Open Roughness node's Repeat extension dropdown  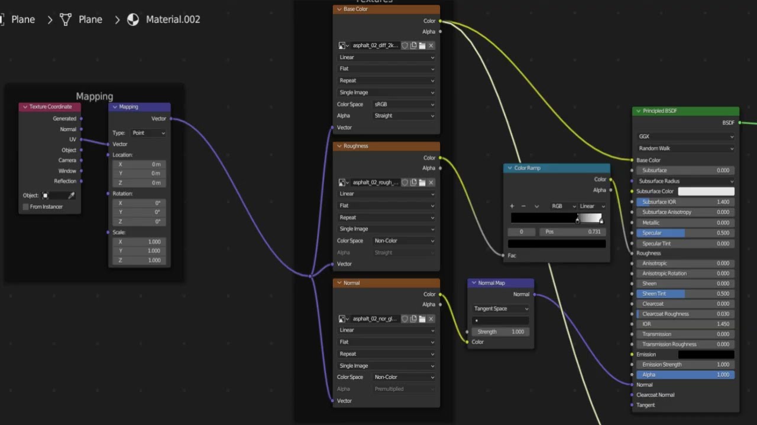(387, 217)
